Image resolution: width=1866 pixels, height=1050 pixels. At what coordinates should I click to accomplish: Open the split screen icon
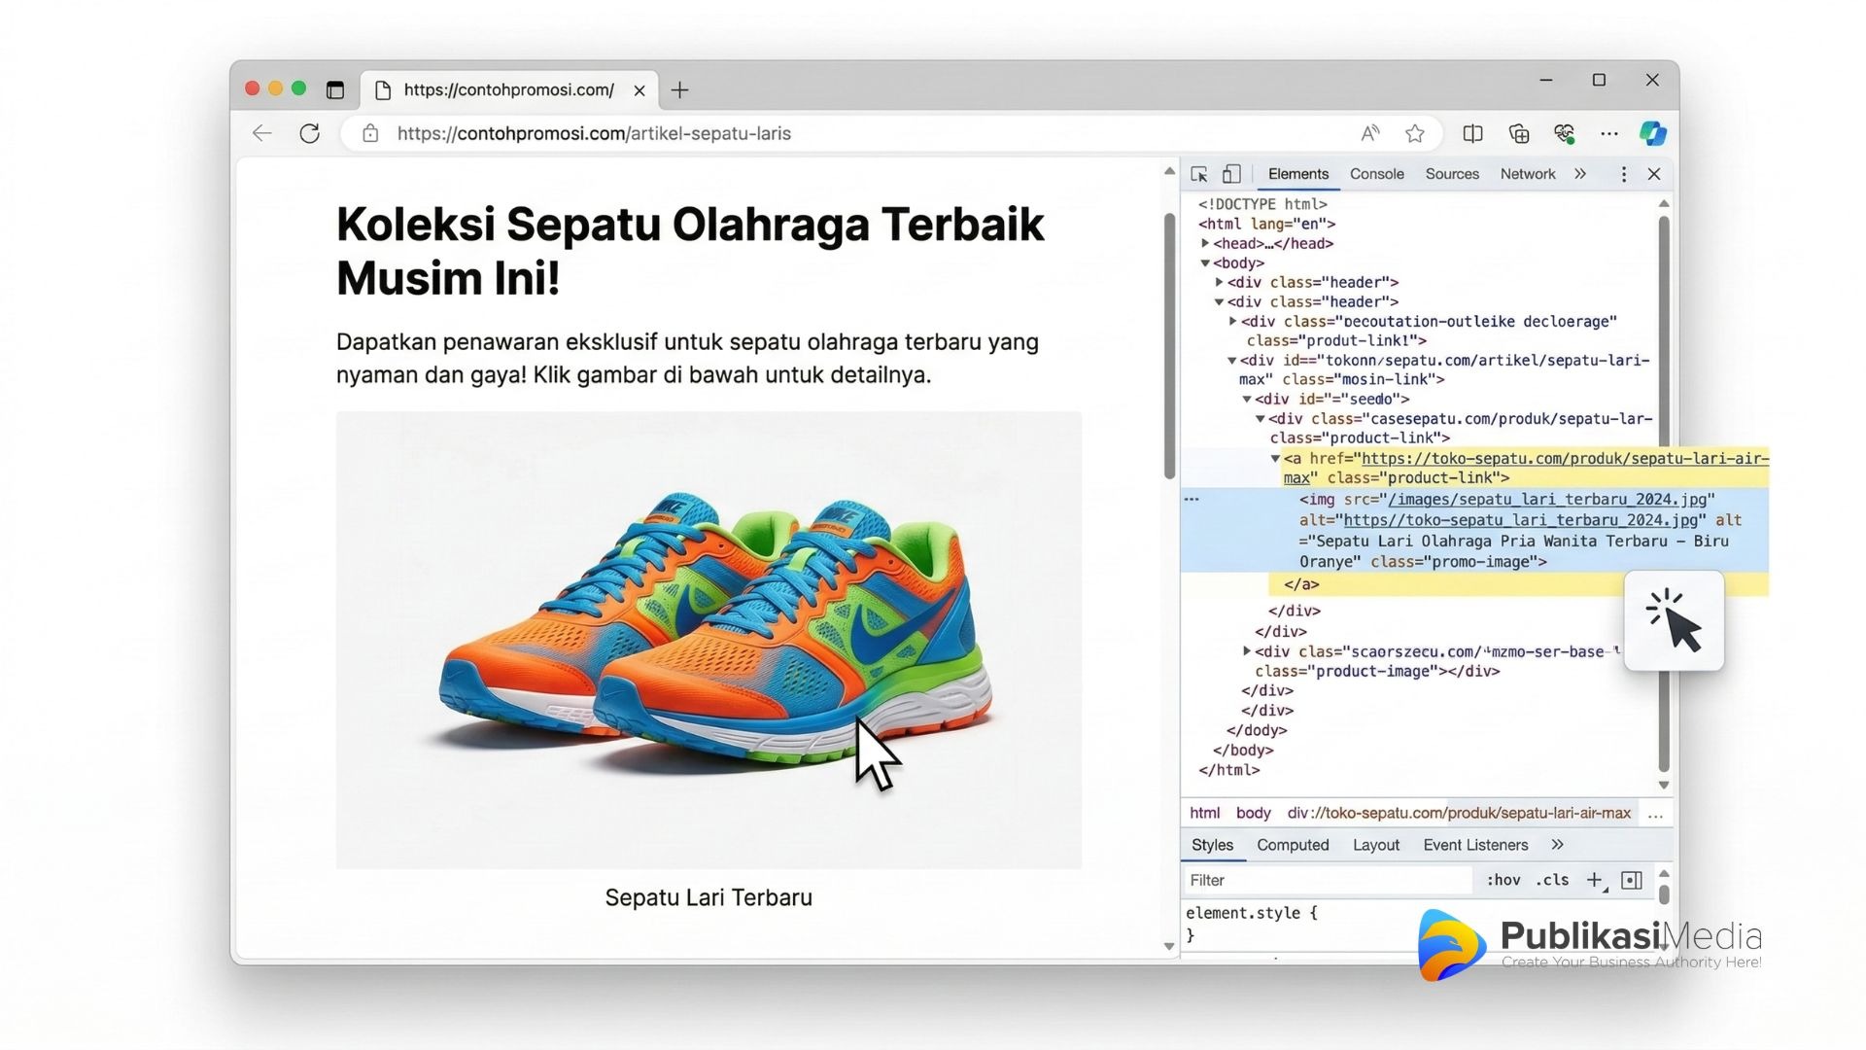(x=1472, y=133)
